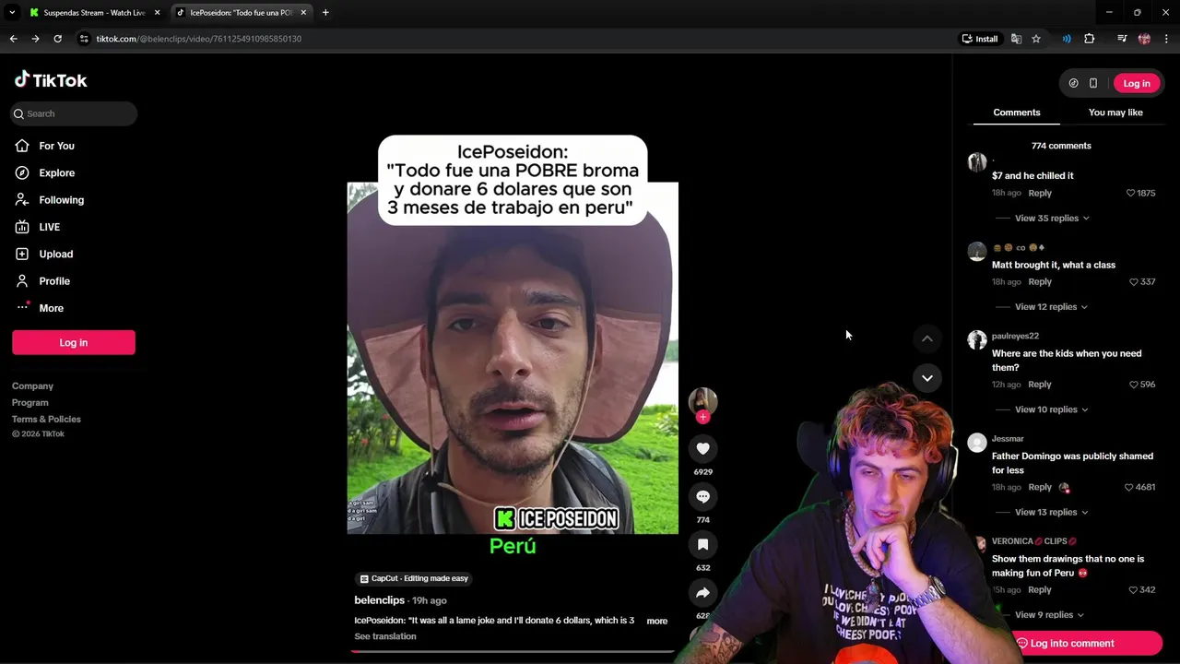
Task: Like the 'Matt brought it' comment
Action: (x=1134, y=281)
